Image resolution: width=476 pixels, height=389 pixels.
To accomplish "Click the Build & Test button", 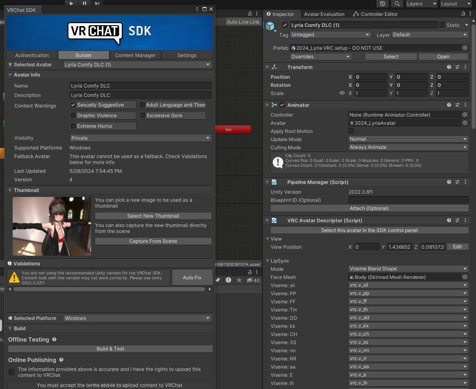I will tap(110, 349).
